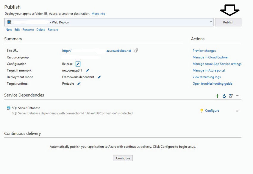Click Configure button under Continuous delivery

[123, 158]
